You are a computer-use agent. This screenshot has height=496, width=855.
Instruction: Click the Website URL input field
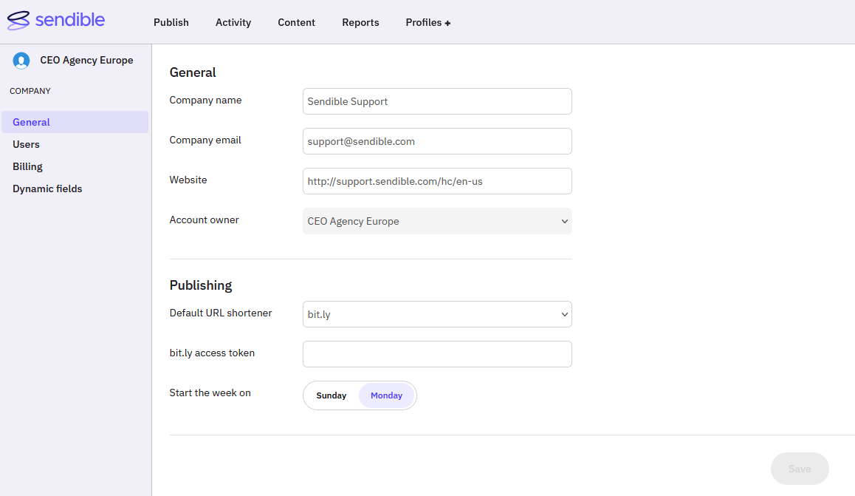437,181
